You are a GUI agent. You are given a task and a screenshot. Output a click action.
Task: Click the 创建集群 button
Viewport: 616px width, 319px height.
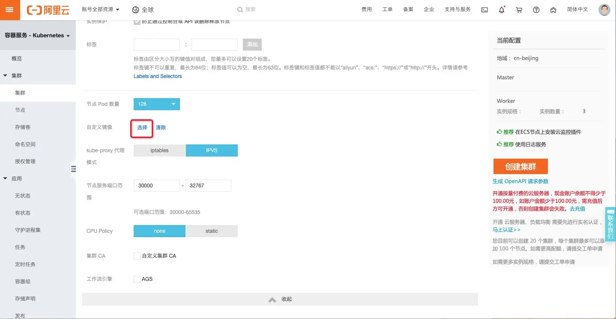pyautogui.click(x=520, y=166)
